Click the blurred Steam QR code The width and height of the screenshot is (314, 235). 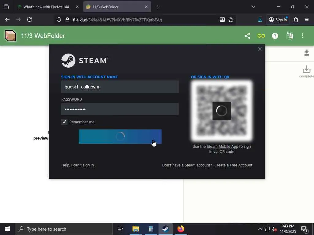pos(222,111)
